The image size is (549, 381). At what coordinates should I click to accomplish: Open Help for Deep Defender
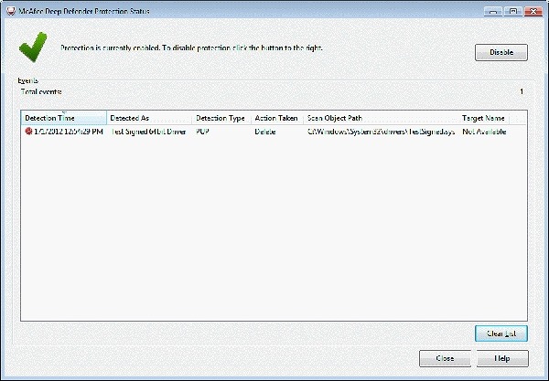pos(502,358)
